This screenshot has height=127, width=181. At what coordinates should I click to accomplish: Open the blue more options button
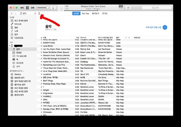165,27
